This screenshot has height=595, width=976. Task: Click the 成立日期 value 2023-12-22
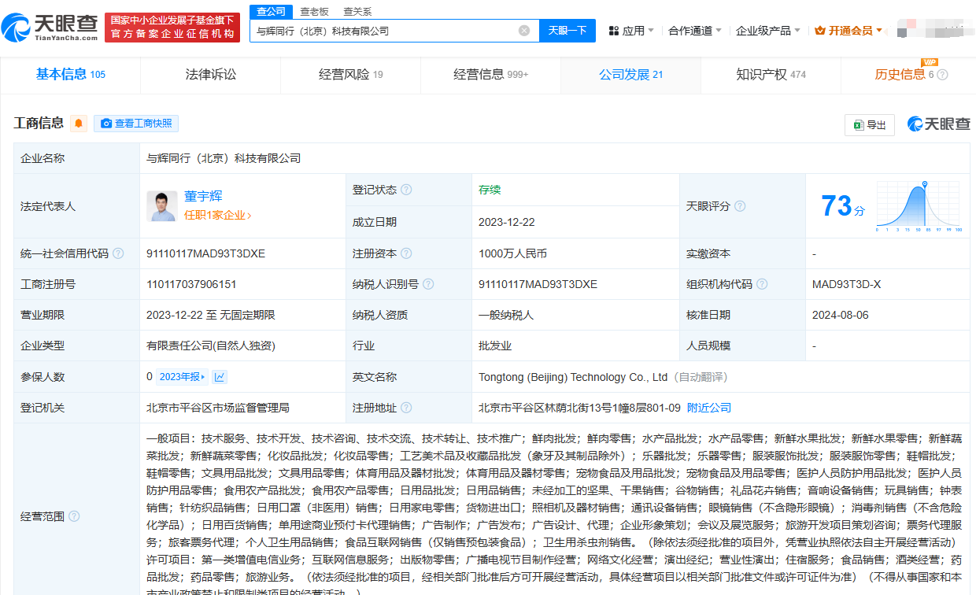click(x=507, y=222)
